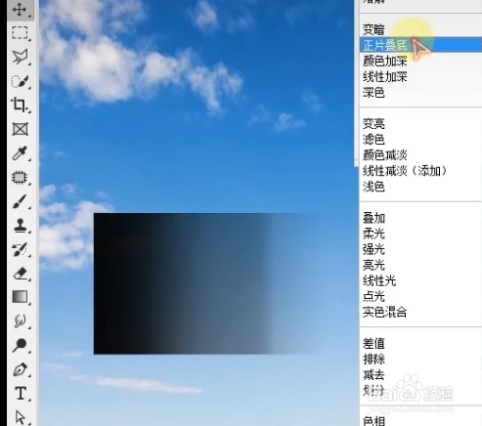Choose 实色混合 blend mode
Image resolution: width=482 pixels, height=426 pixels.
pyautogui.click(x=385, y=312)
